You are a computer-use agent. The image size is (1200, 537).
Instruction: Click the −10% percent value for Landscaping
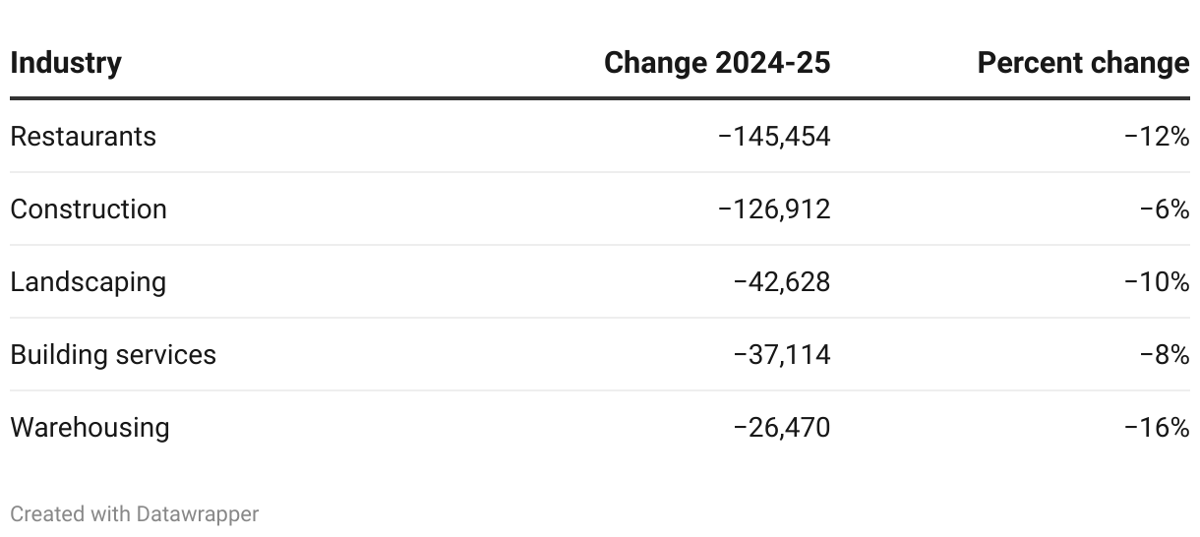pos(1157,282)
